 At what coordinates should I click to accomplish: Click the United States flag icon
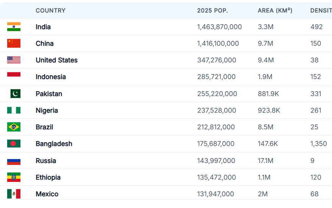(x=14, y=60)
